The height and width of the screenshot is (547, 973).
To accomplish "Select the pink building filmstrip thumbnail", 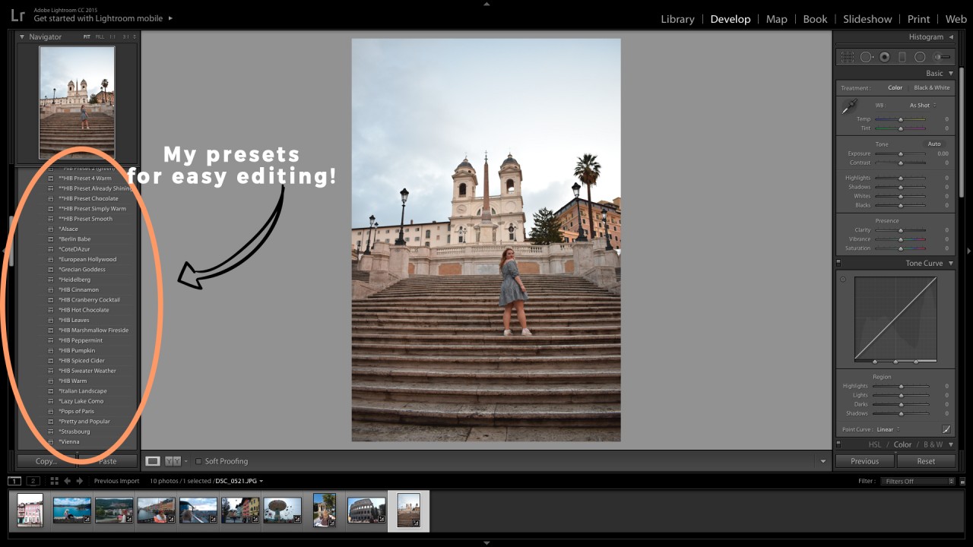I will coord(30,510).
